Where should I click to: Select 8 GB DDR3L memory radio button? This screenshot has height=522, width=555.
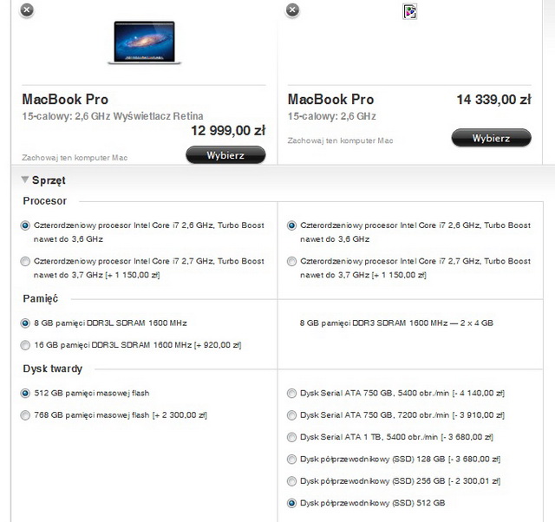click(x=25, y=323)
